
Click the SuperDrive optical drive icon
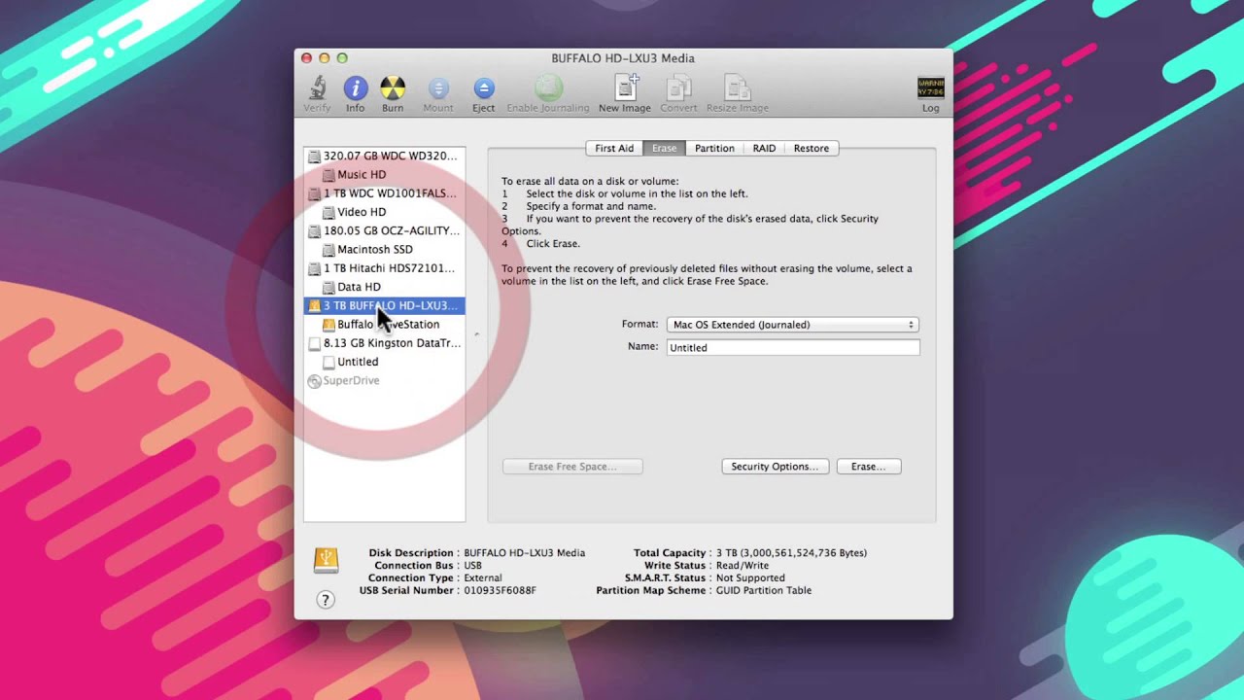point(314,381)
